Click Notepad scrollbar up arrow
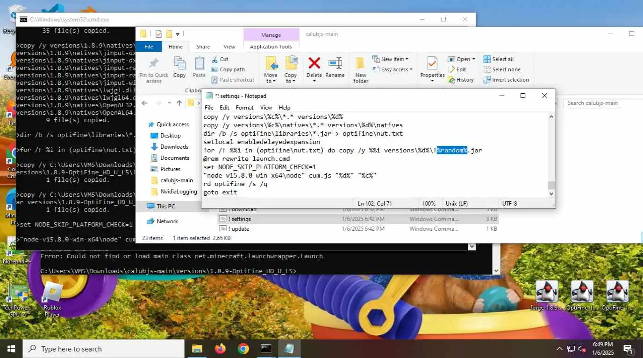The width and height of the screenshot is (643, 358). (x=551, y=117)
